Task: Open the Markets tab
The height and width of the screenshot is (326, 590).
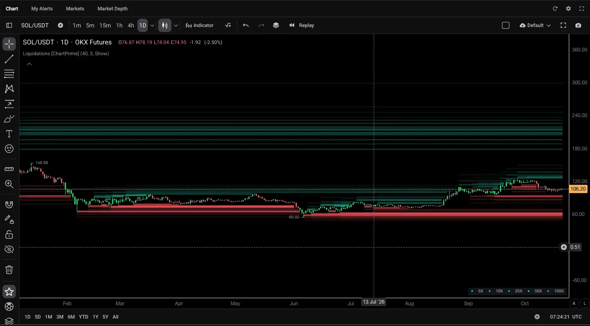Action: (75, 8)
